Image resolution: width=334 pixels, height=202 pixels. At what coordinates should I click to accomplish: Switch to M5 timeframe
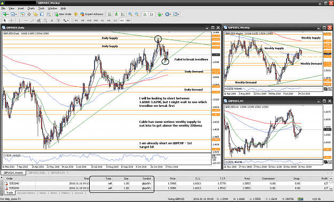tap(83, 20)
